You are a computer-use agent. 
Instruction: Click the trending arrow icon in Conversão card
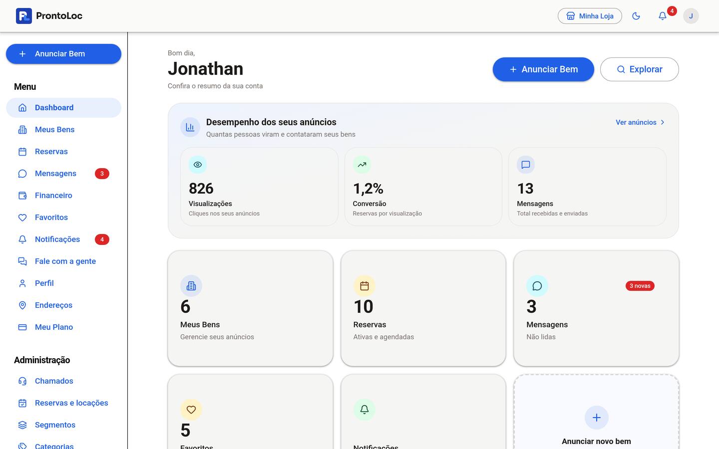pos(362,165)
